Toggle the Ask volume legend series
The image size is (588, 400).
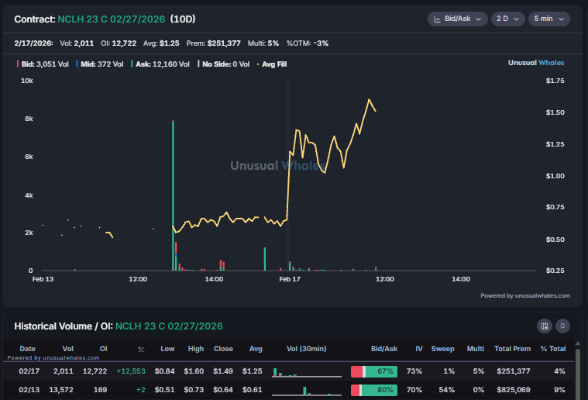click(161, 64)
